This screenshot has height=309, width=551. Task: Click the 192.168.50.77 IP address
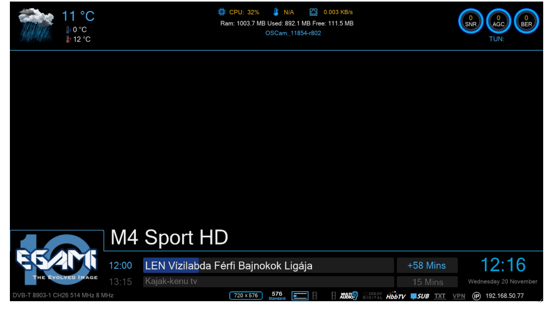click(505, 296)
